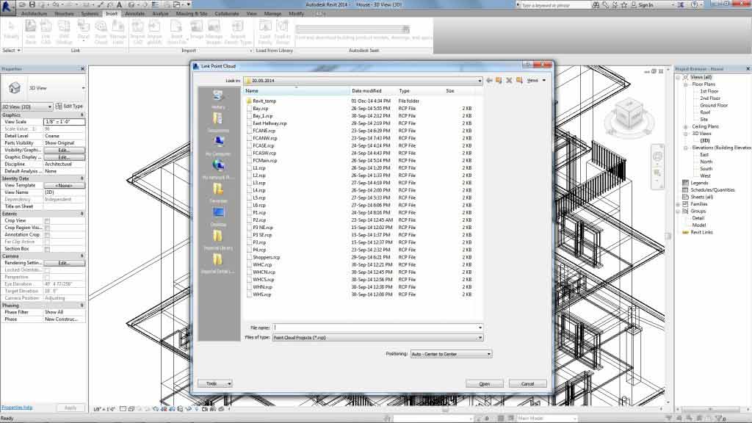The width and height of the screenshot is (752, 423).
Task: Open the Look in folder dropdown
Action: coord(480,81)
